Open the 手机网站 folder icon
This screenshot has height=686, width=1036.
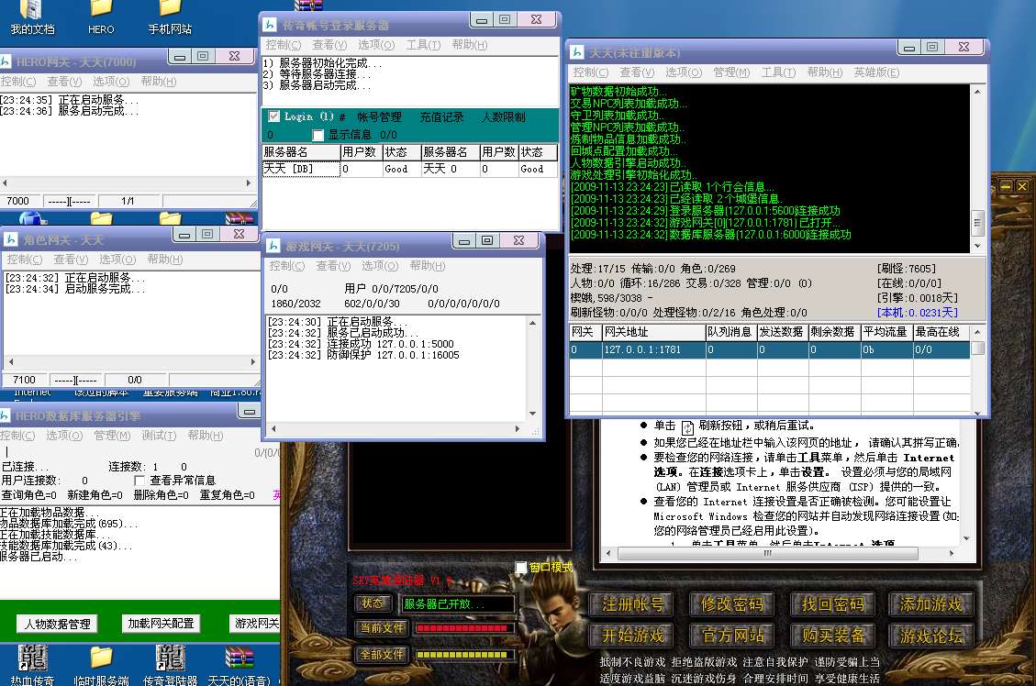pyautogui.click(x=170, y=9)
